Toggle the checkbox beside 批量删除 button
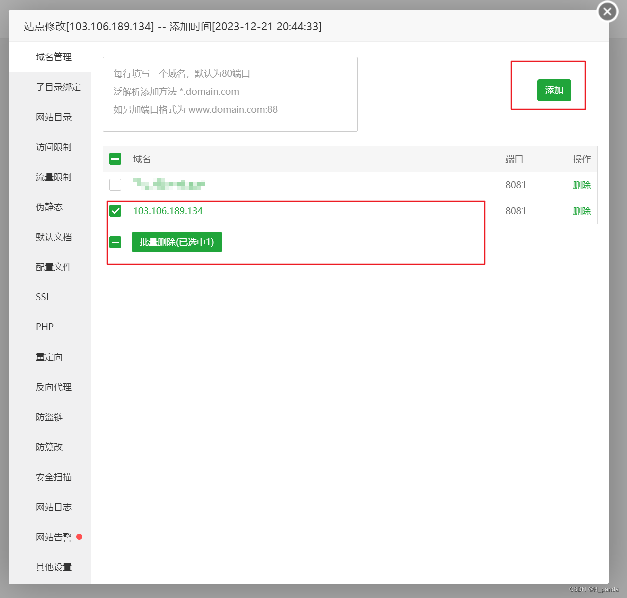627x598 pixels. tap(115, 242)
